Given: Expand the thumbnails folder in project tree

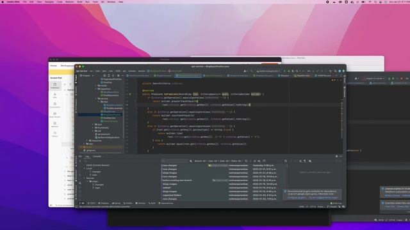Looking at the screenshot, I should (93, 128).
